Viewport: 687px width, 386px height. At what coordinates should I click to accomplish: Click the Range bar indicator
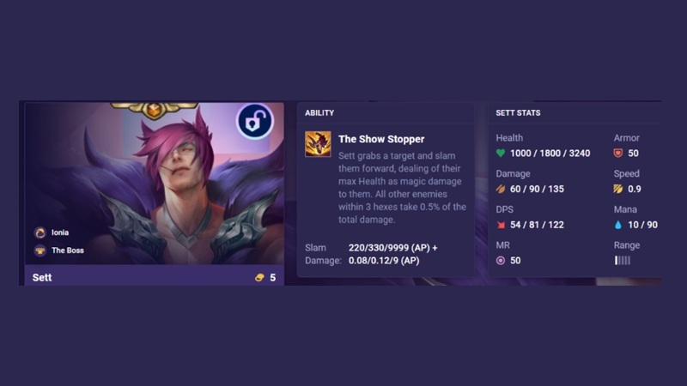622,261
